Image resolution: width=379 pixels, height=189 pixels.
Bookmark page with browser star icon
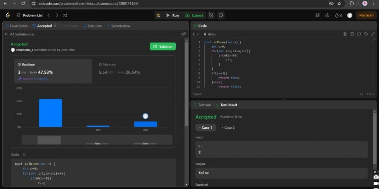(339, 3)
